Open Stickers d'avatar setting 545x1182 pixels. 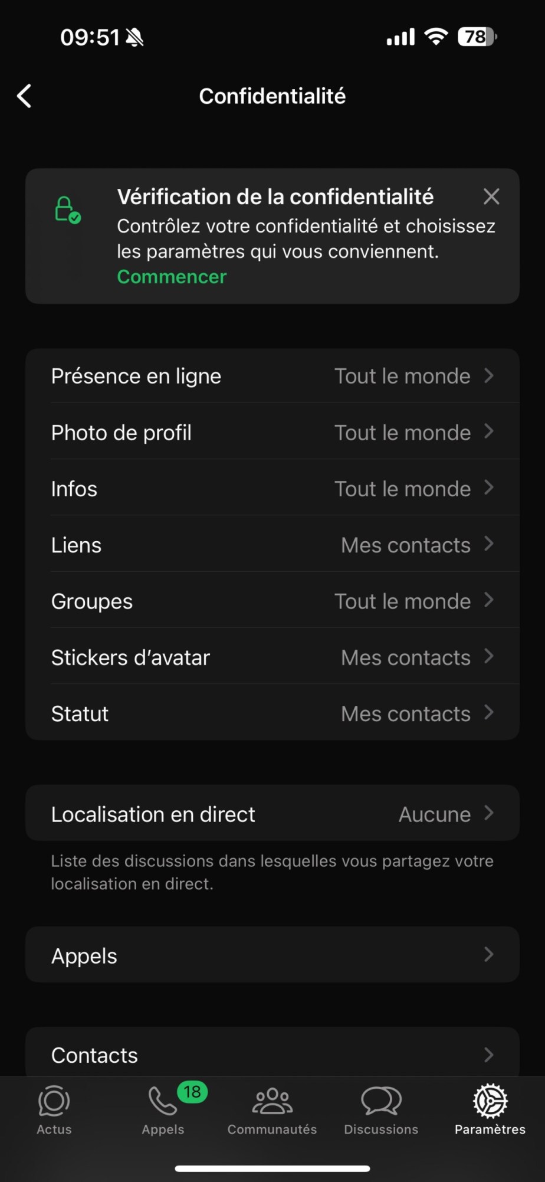(272, 657)
